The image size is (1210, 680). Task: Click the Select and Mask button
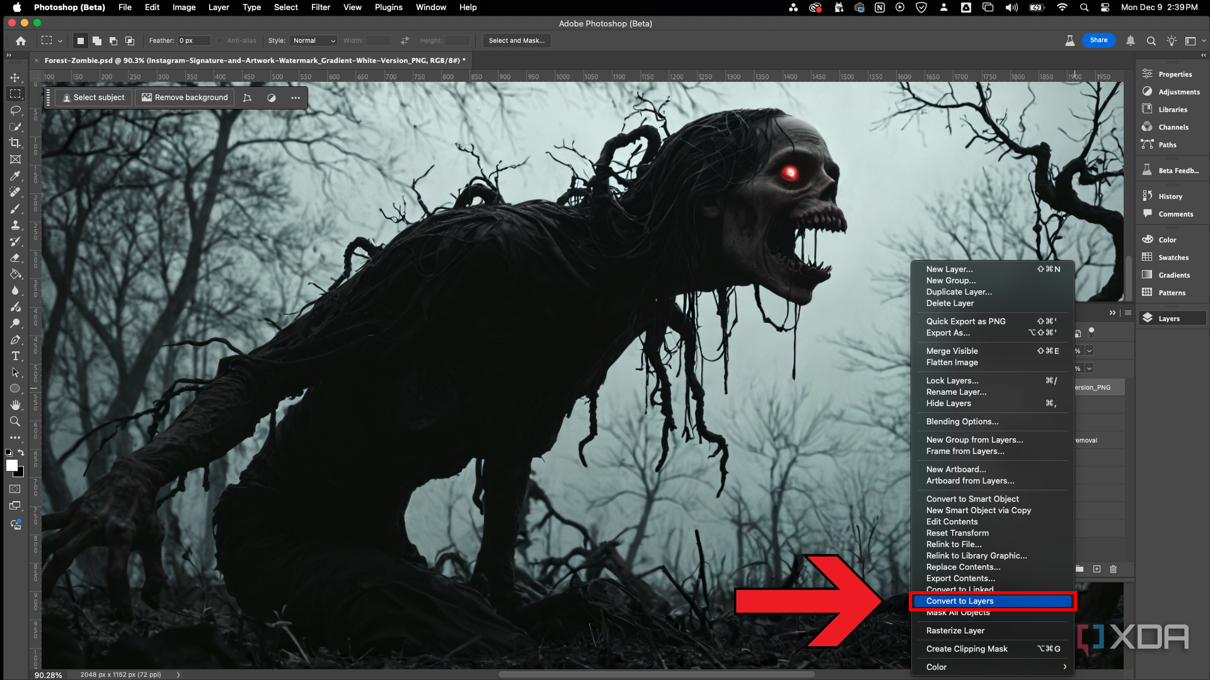click(517, 41)
